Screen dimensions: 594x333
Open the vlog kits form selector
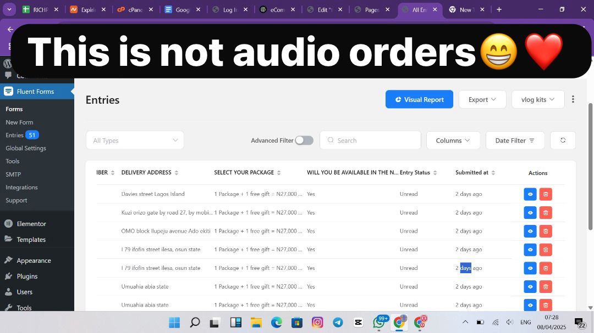coord(537,99)
